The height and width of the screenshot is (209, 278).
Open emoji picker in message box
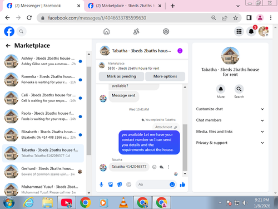[x=172, y=184]
